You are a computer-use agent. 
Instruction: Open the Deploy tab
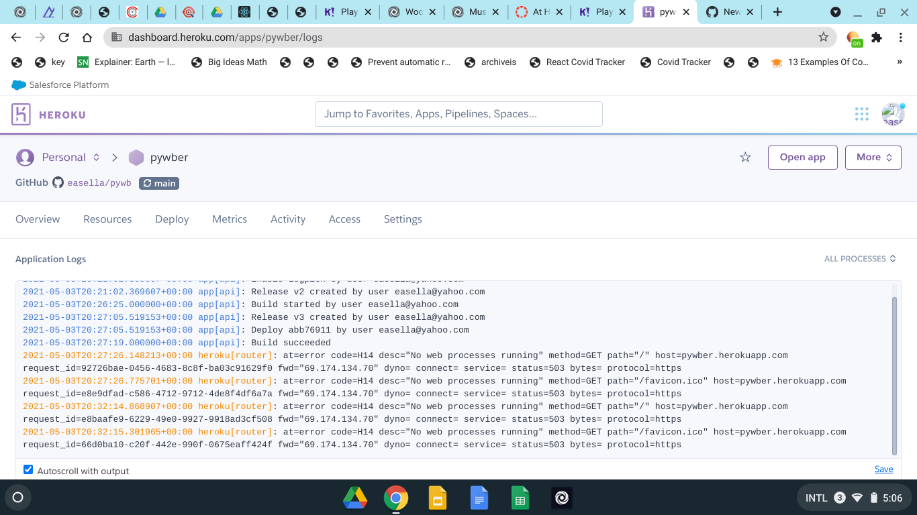tap(172, 219)
